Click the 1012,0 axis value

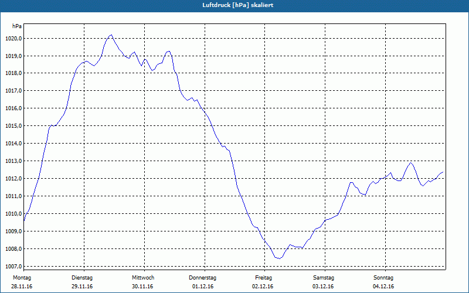point(13,179)
